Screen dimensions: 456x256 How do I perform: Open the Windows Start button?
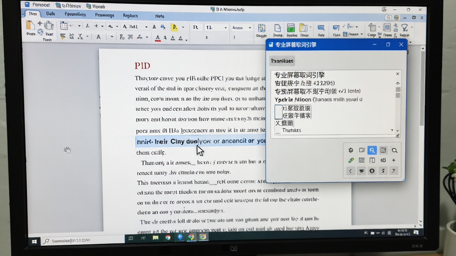coord(34,241)
